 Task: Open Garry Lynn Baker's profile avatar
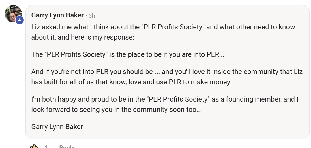[13, 13]
